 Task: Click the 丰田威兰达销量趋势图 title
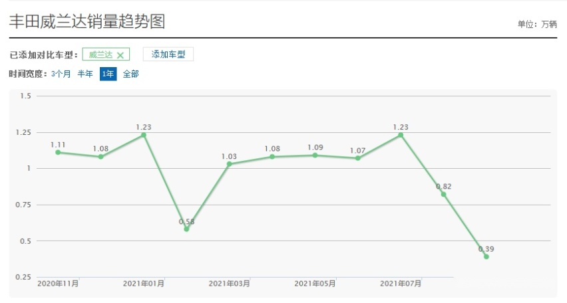87,22
